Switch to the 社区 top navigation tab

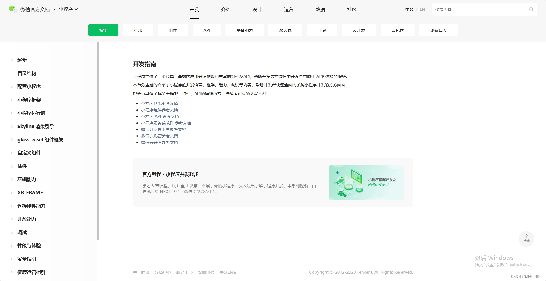[352, 10]
